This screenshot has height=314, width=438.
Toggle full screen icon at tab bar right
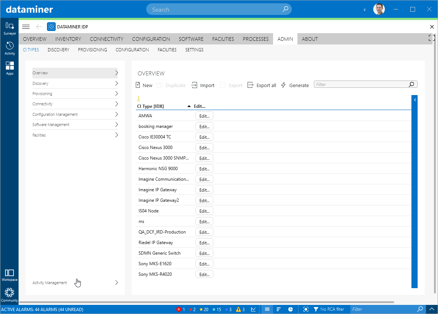(x=432, y=38)
